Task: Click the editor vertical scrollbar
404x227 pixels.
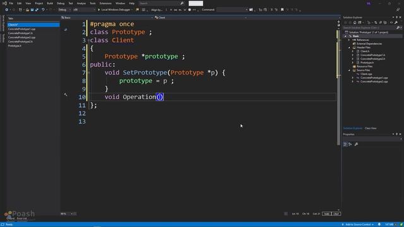Action: click(338, 88)
